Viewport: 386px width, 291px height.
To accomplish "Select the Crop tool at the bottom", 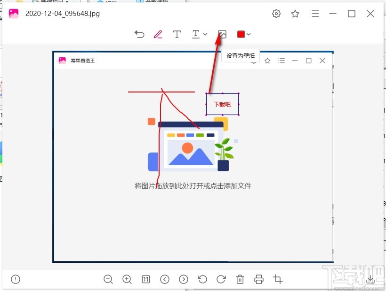I will [277, 279].
